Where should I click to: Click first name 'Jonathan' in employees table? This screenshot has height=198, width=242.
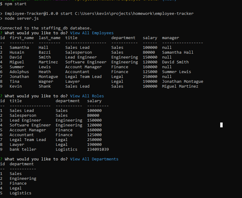pyautogui.click(x=19, y=77)
